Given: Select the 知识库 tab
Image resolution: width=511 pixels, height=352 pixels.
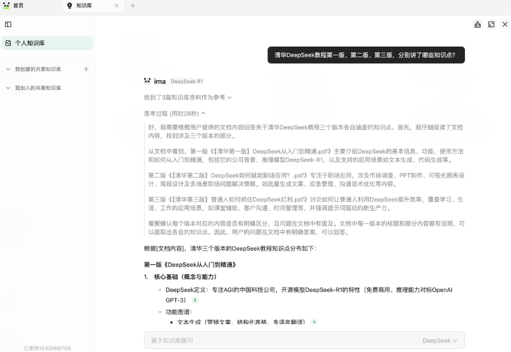Looking at the screenshot, I should tap(93, 6).
